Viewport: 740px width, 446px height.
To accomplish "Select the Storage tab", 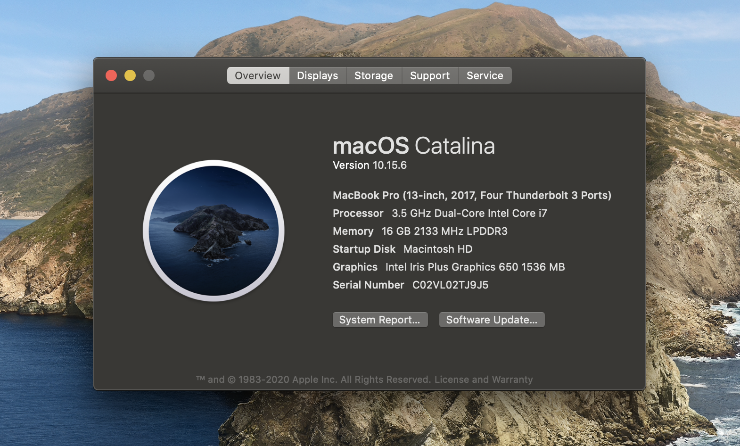I will [x=374, y=75].
